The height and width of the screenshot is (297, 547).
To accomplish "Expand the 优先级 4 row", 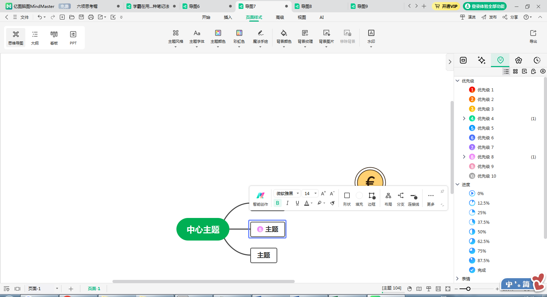I will pos(464,118).
